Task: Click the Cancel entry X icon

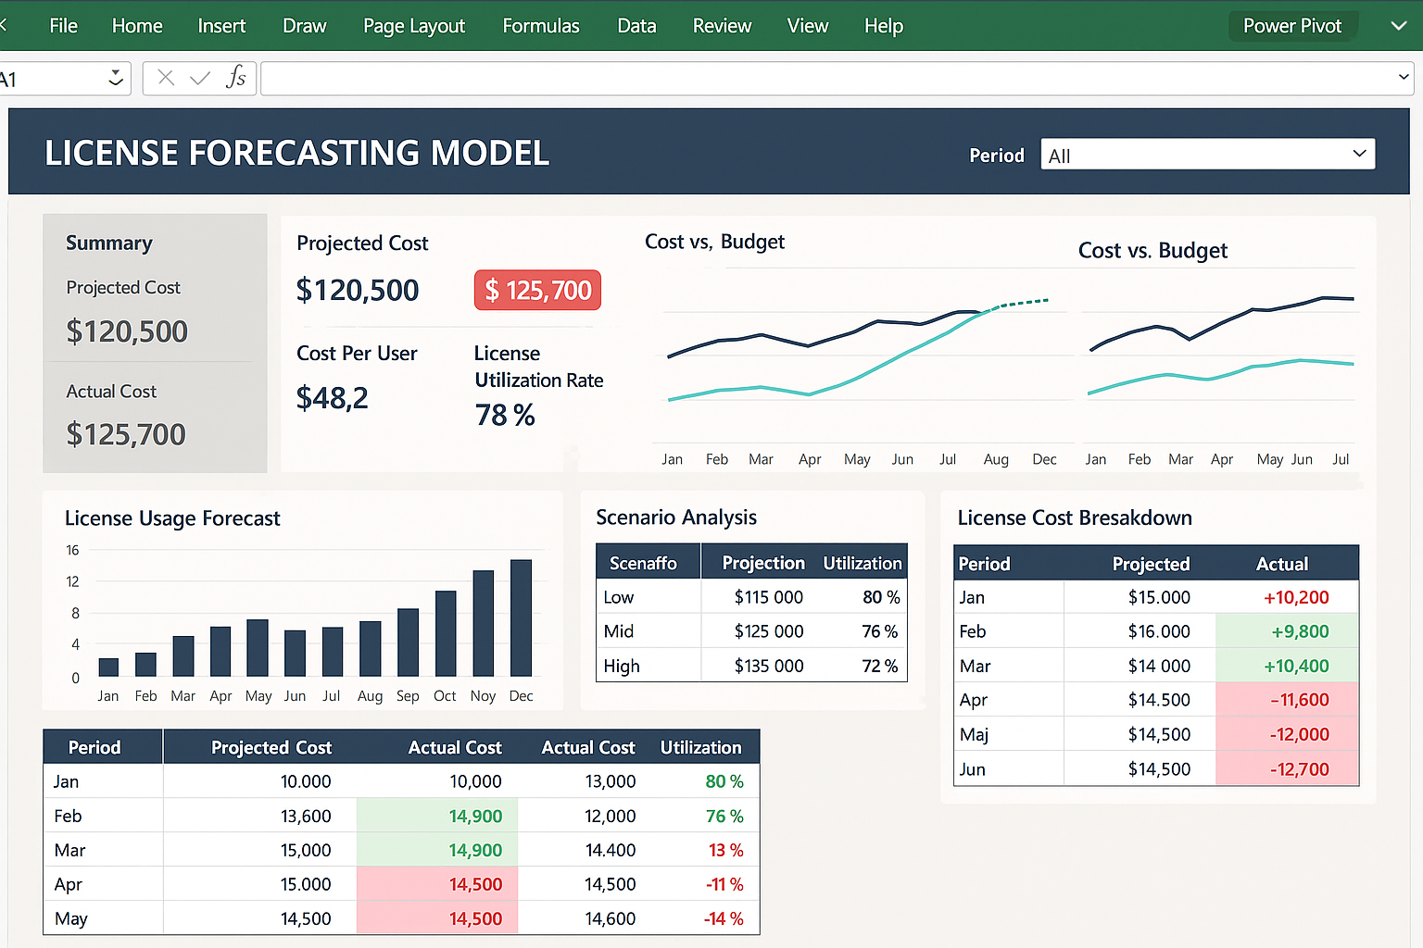Action: (166, 78)
